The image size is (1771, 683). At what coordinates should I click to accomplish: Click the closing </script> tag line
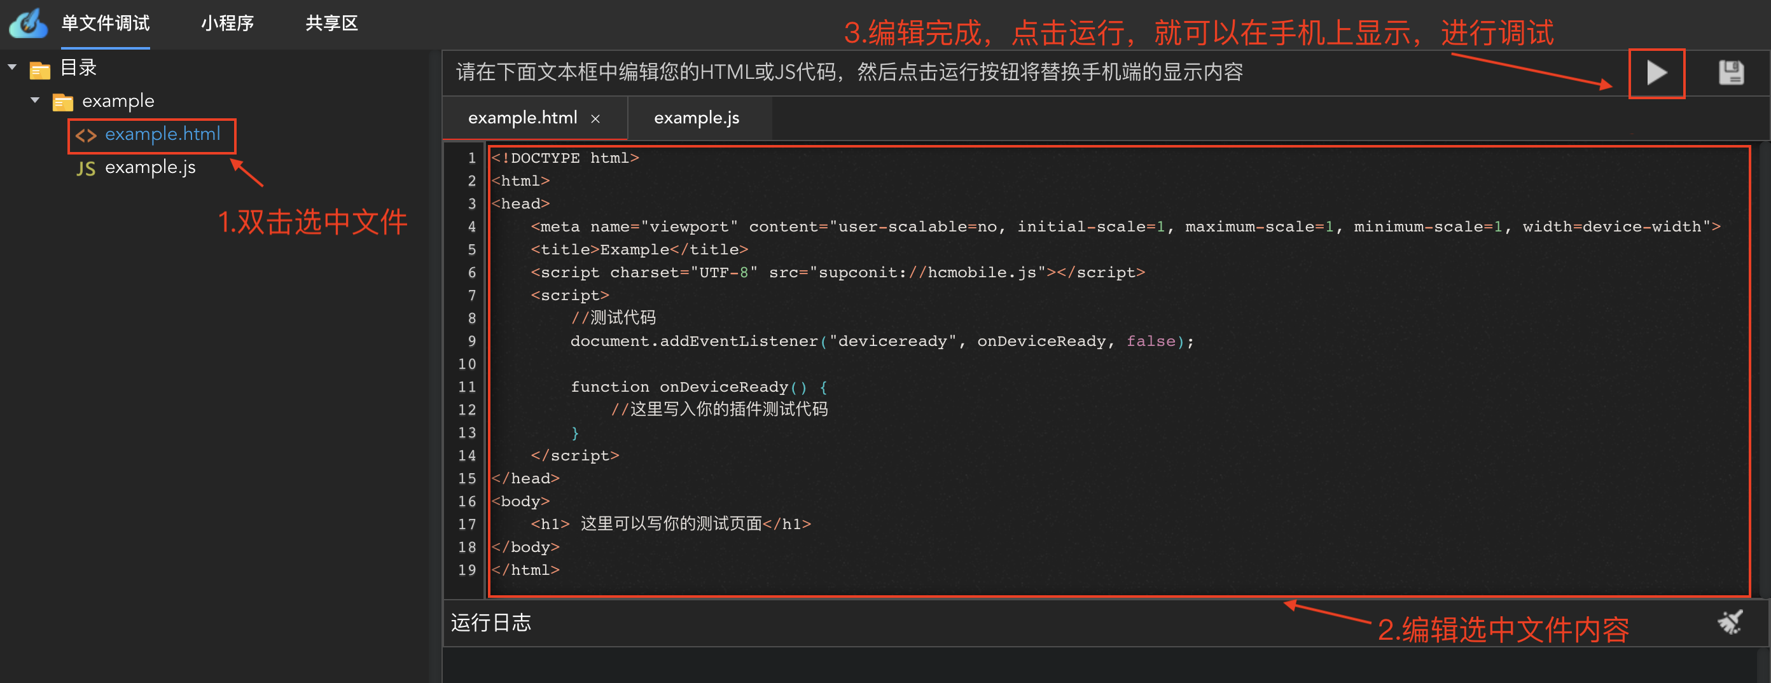pos(575,455)
